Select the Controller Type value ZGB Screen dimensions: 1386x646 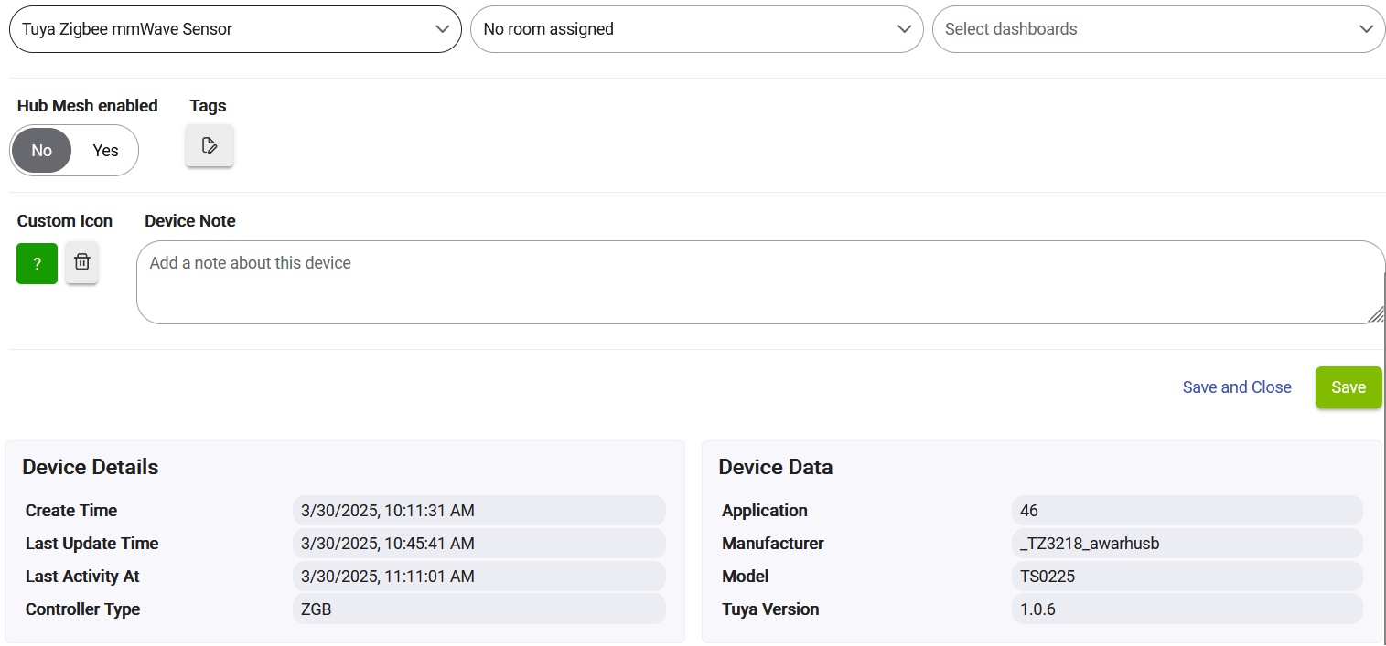tap(479, 609)
